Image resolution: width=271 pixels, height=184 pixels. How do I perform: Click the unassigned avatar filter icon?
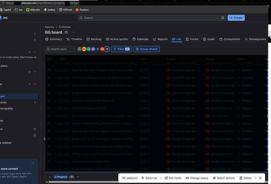click(x=79, y=49)
